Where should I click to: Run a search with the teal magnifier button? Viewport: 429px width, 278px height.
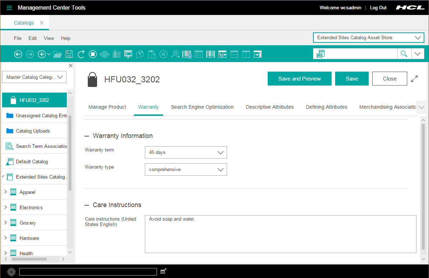[404, 53]
